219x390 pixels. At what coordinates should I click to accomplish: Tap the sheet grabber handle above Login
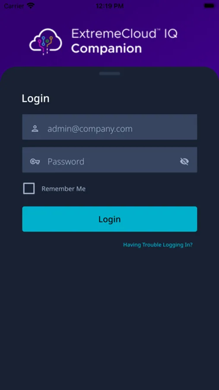[x=110, y=73]
